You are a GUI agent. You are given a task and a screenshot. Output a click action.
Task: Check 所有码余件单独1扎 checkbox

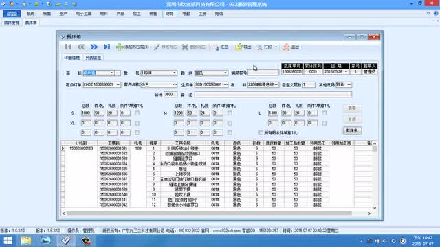click(261, 132)
